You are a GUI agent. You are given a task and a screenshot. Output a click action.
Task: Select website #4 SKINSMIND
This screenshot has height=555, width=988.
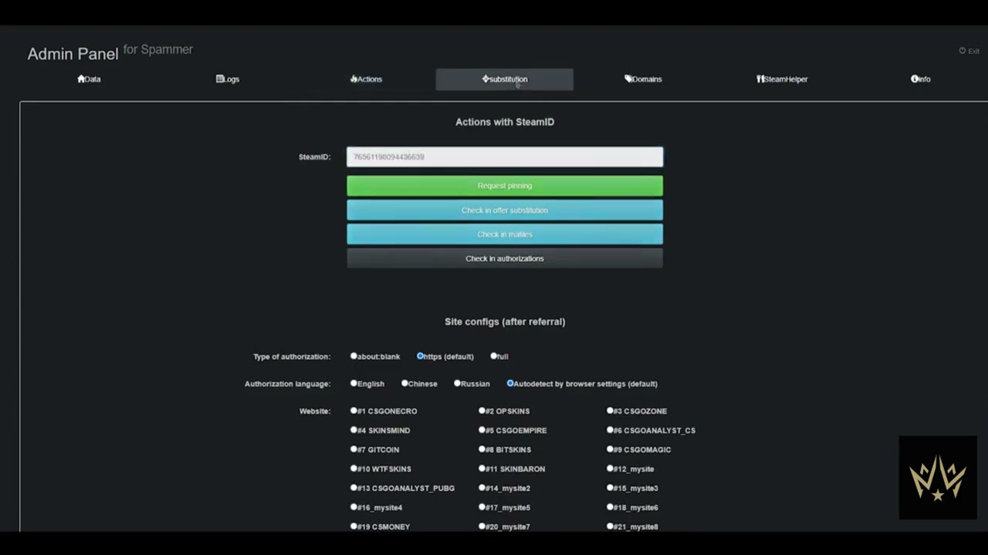click(354, 430)
